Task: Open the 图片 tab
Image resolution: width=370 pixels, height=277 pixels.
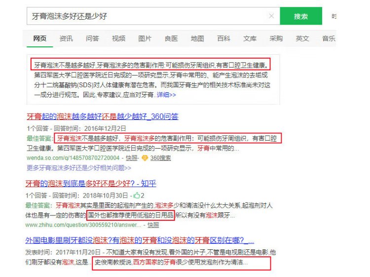Action: pos(145,39)
